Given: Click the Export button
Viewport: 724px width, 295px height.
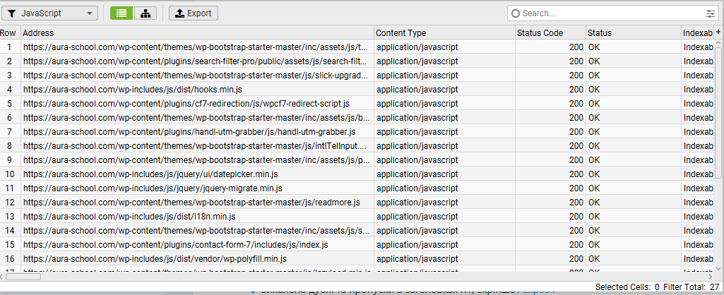Looking at the screenshot, I should [194, 13].
